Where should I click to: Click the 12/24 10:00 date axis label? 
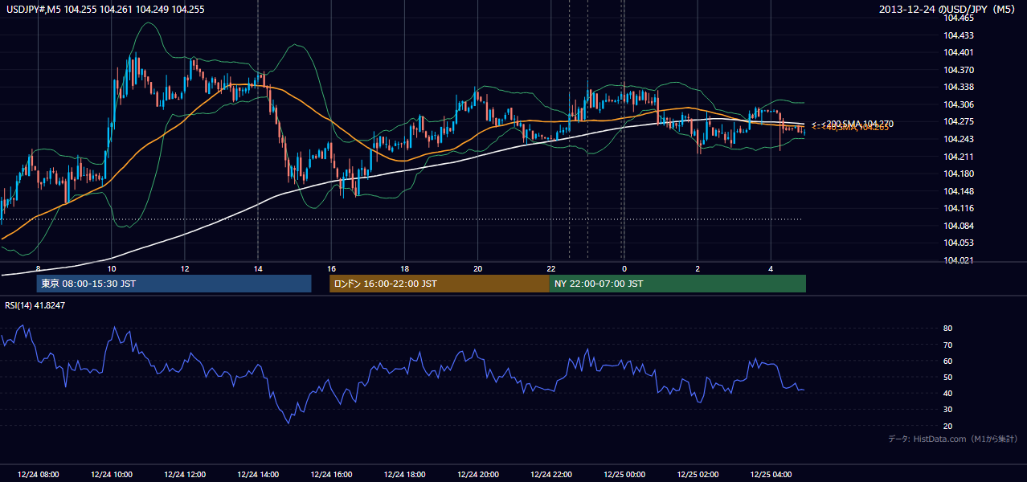pyautogui.click(x=112, y=474)
